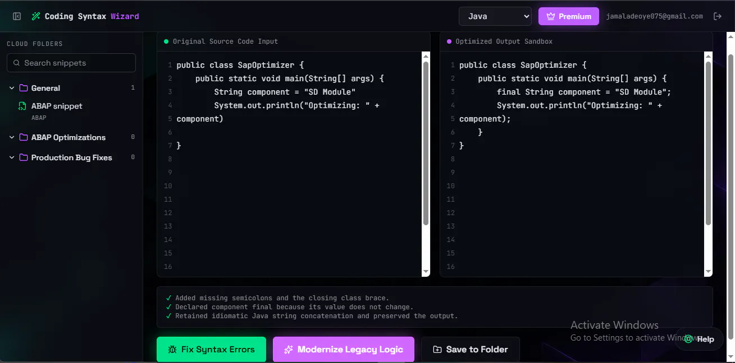Select the ABAP Optimizations folder
Screen dimensions: 735x363
pyautogui.click(x=71, y=137)
